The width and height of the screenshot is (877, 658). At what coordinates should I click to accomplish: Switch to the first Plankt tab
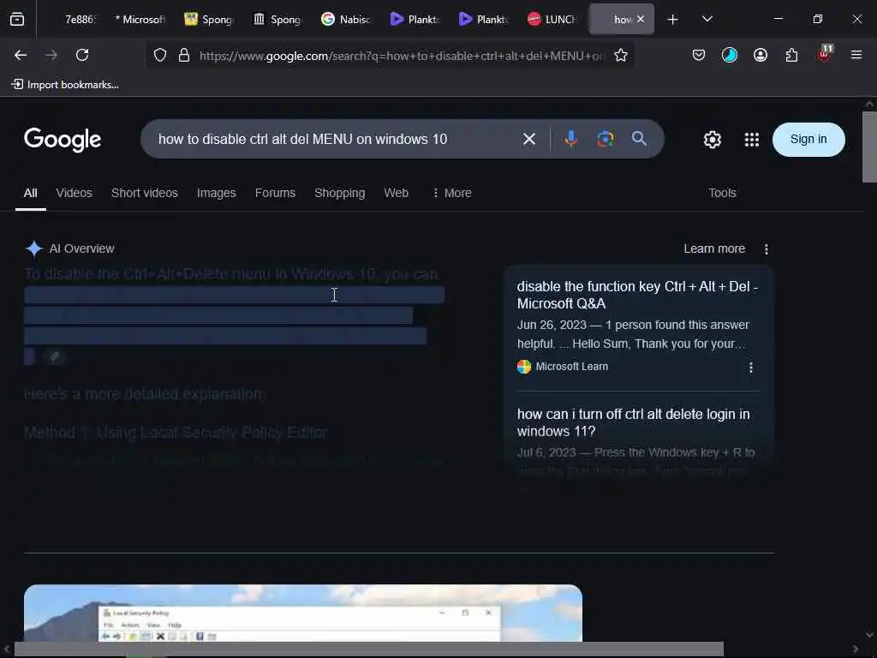tap(415, 19)
